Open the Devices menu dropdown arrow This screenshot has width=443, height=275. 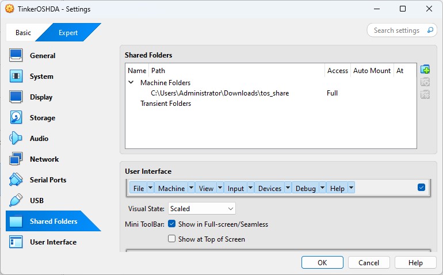point(288,188)
